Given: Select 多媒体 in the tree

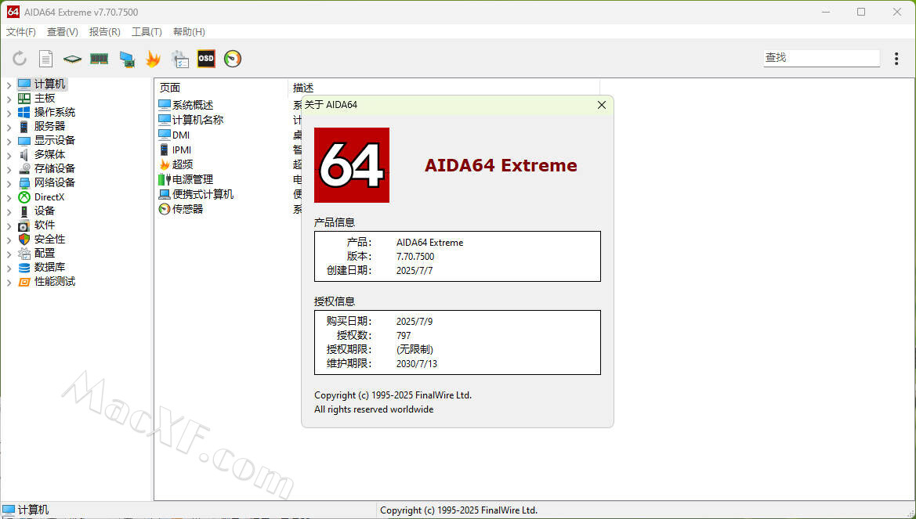Looking at the screenshot, I should click(49, 154).
